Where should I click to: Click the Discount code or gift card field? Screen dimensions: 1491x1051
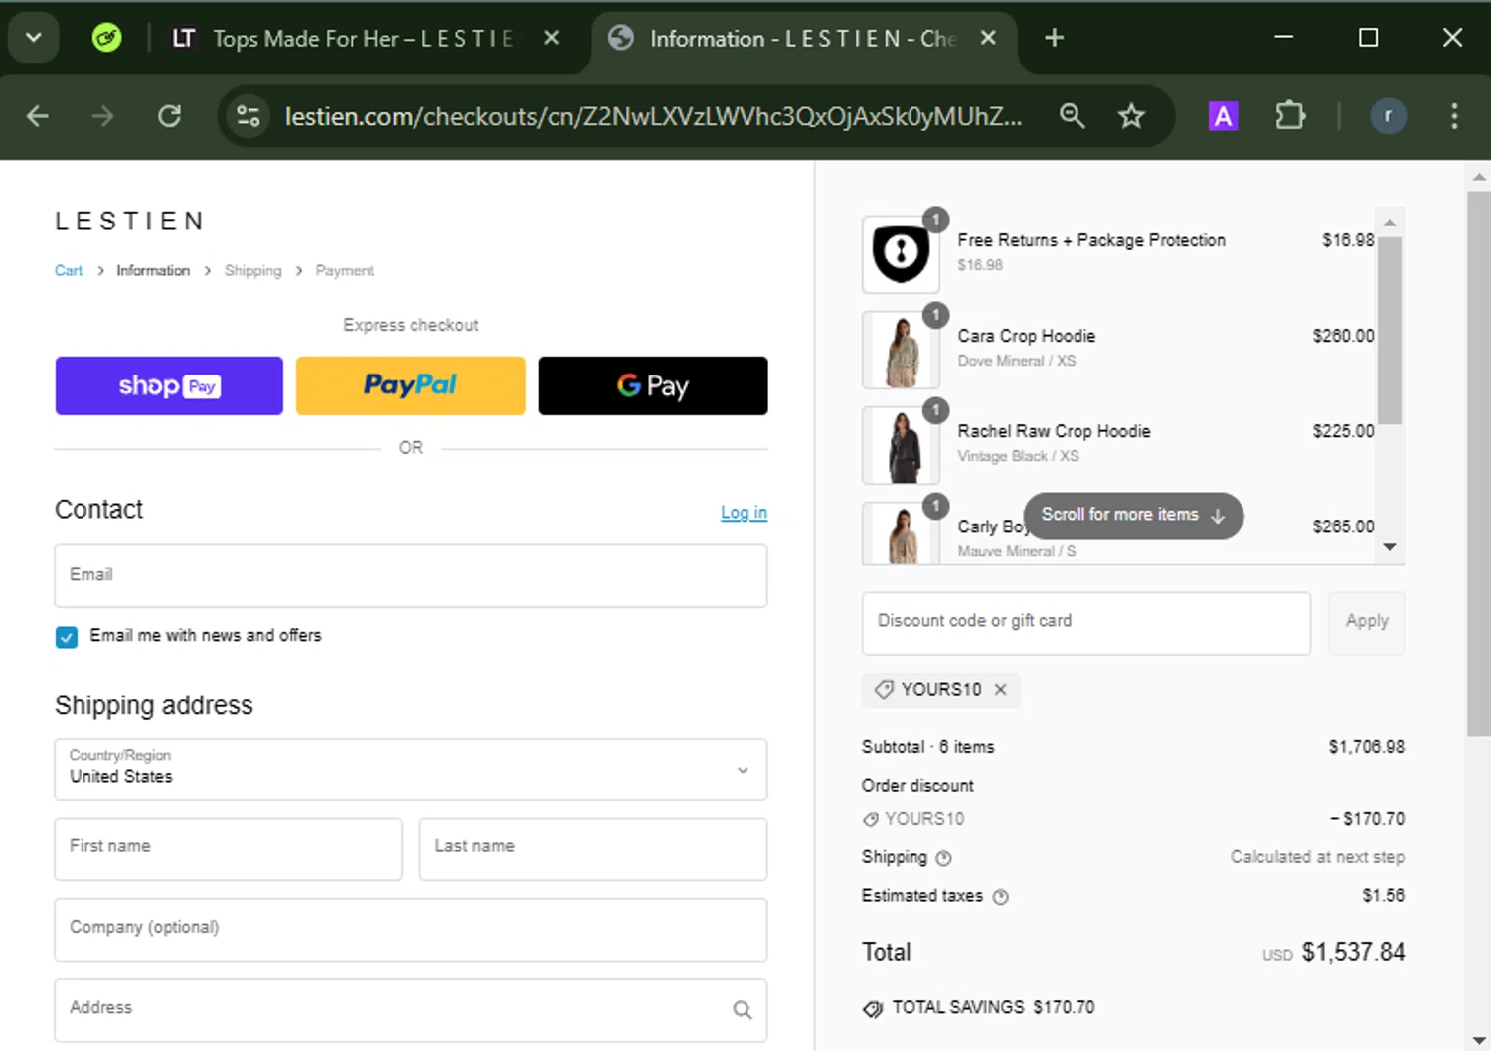point(1086,623)
